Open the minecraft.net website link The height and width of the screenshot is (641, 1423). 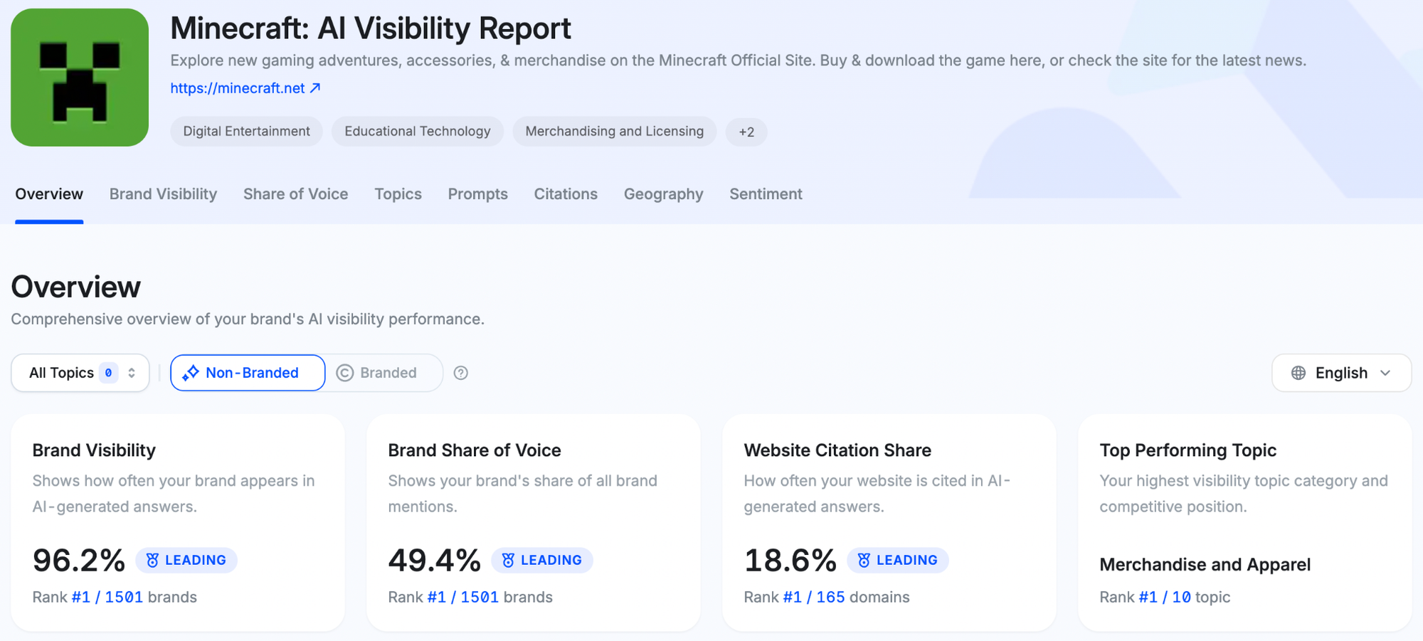pyautogui.click(x=240, y=87)
